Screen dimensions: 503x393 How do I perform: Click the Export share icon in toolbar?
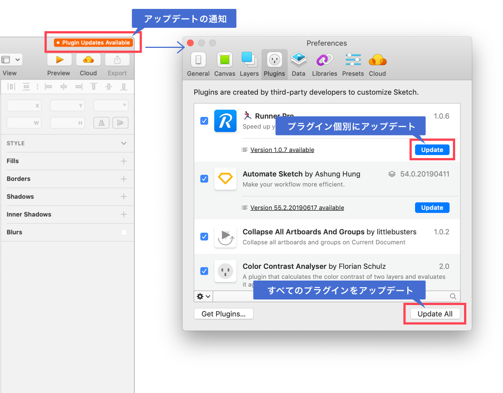[x=117, y=60]
